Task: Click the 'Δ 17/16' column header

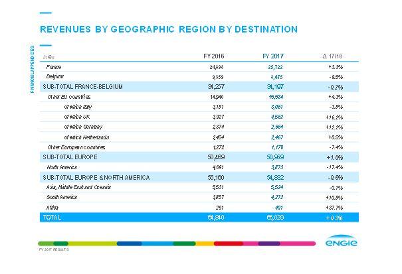Action: pyautogui.click(x=332, y=56)
